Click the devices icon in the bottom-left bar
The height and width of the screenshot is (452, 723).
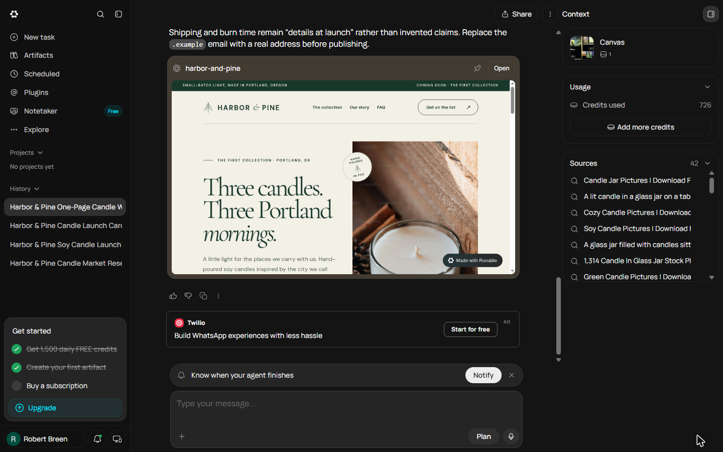coord(117,439)
